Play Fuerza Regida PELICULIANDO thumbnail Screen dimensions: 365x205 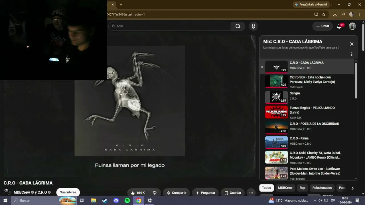[276, 112]
